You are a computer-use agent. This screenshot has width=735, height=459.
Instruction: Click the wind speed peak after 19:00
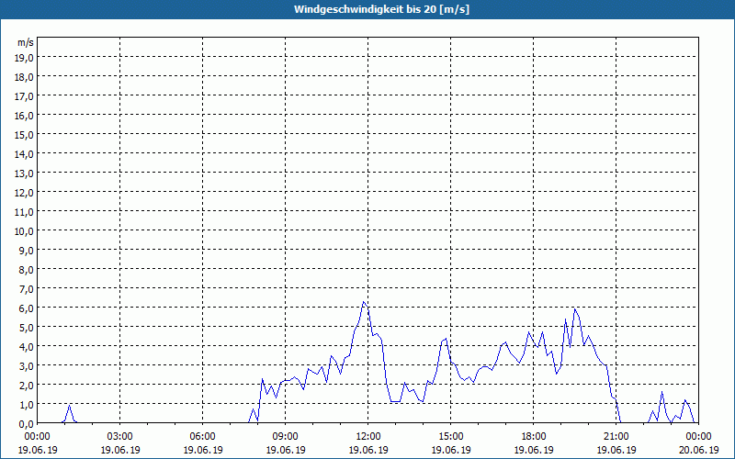point(575,309)
